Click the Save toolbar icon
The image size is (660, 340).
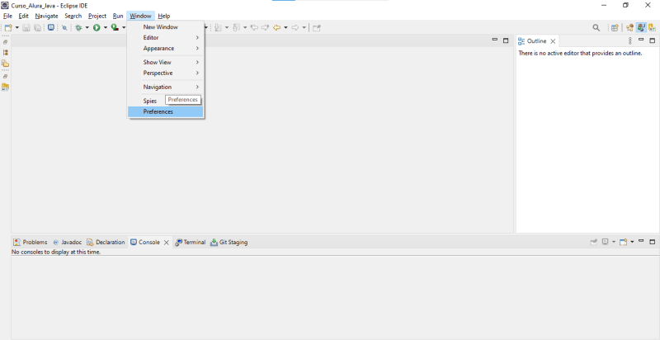coord(26,28)
